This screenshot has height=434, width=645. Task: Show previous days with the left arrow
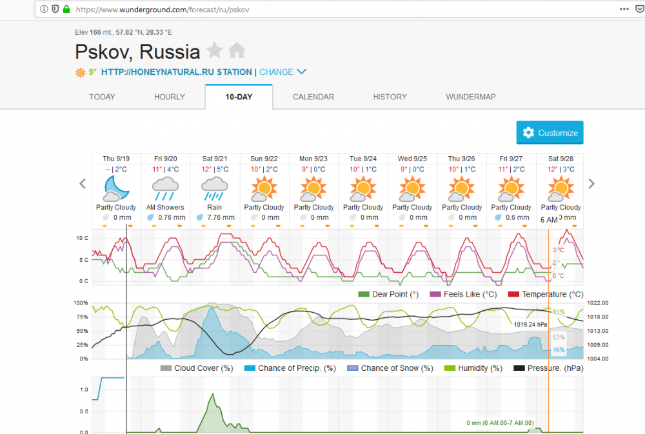pyautogui.click(x=83, y=184)
